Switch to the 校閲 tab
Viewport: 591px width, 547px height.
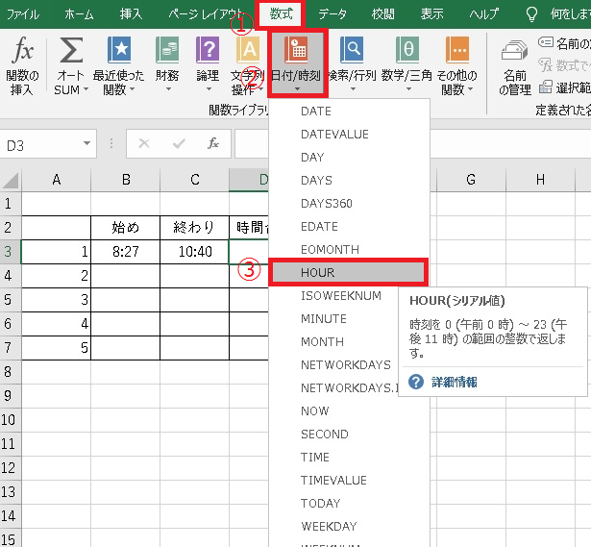pos(382,14)
